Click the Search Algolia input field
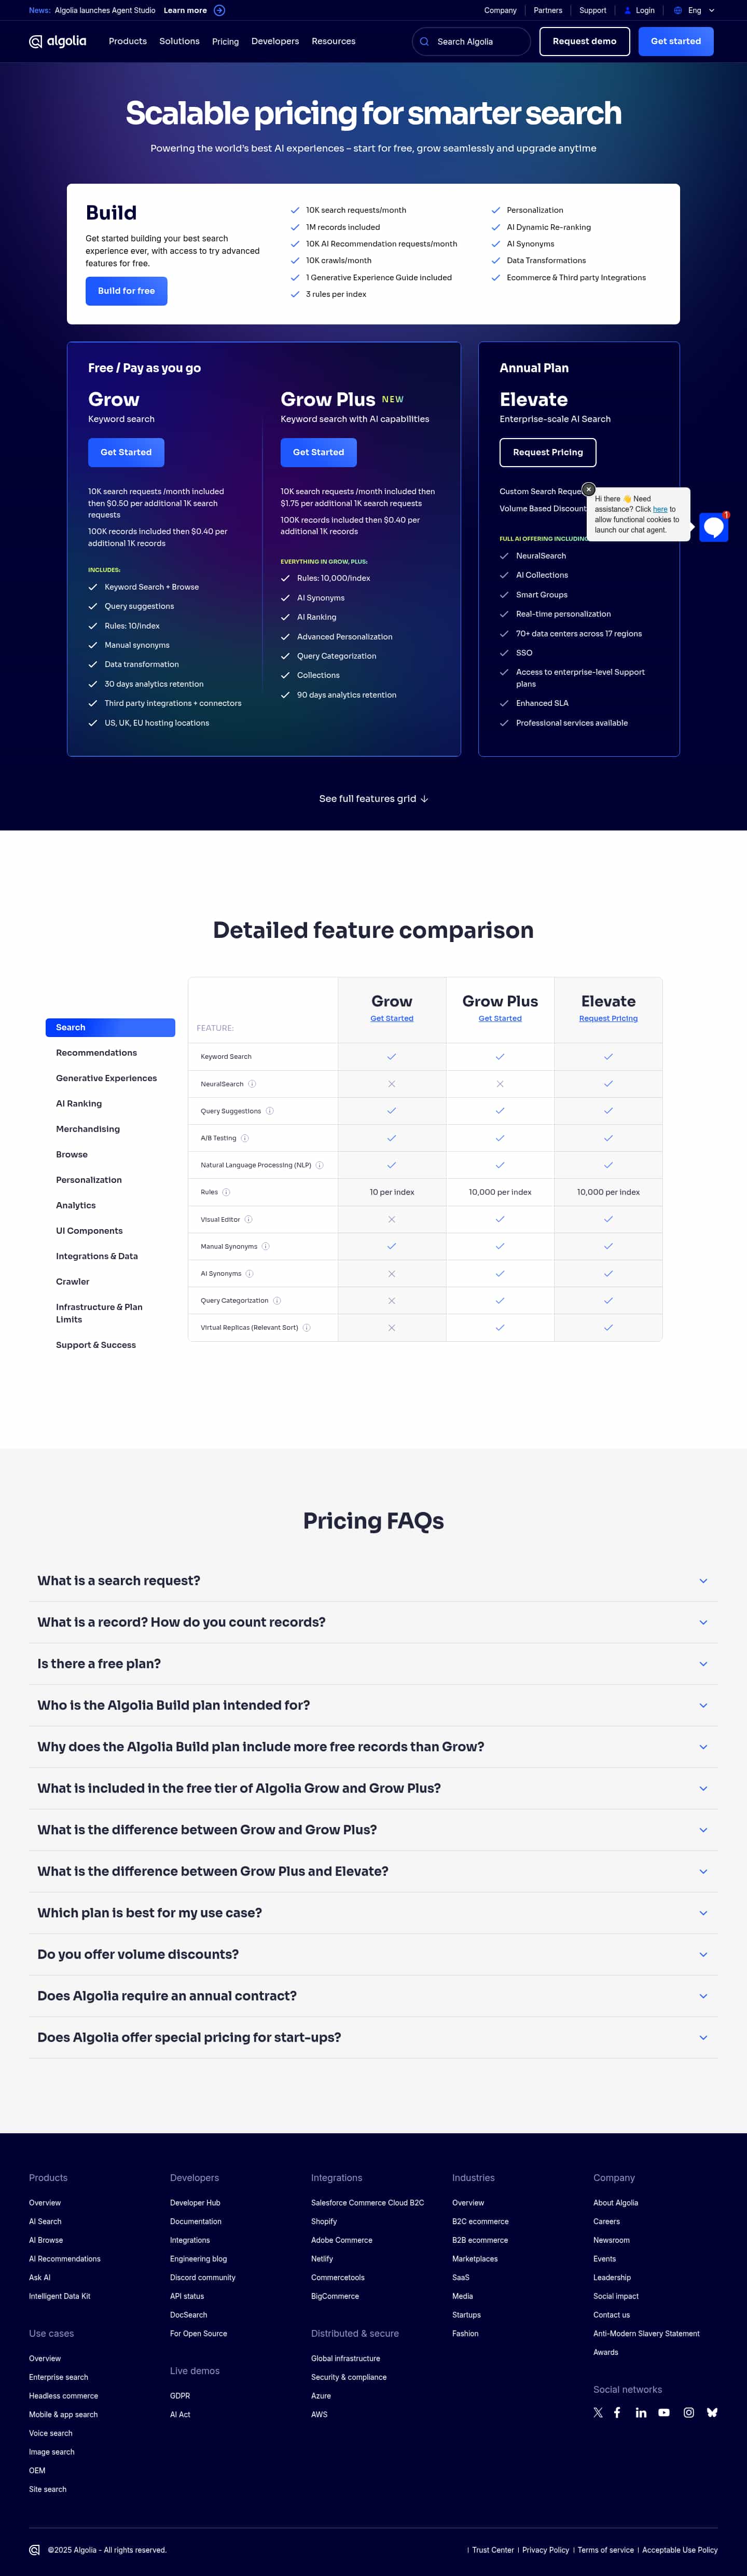The height and width of the screenshot is (2576, 747). click(x=471, y=41)
